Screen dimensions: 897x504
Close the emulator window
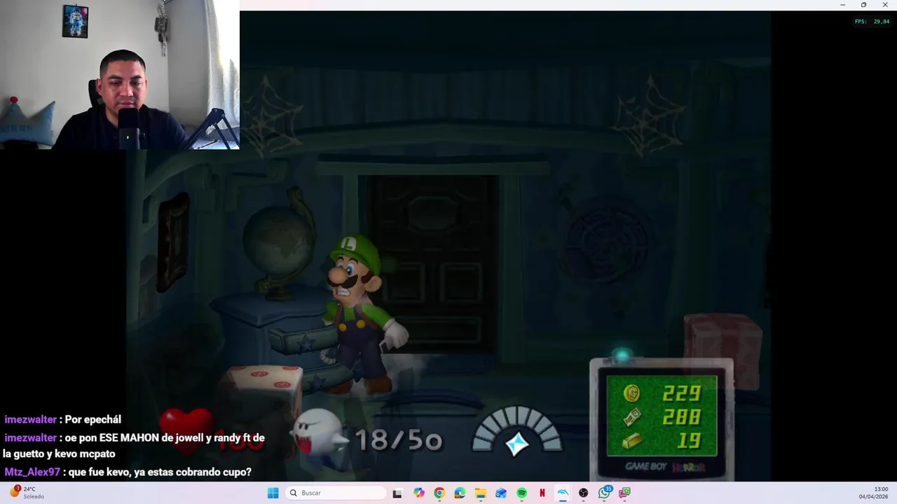[x=885, y=5]
